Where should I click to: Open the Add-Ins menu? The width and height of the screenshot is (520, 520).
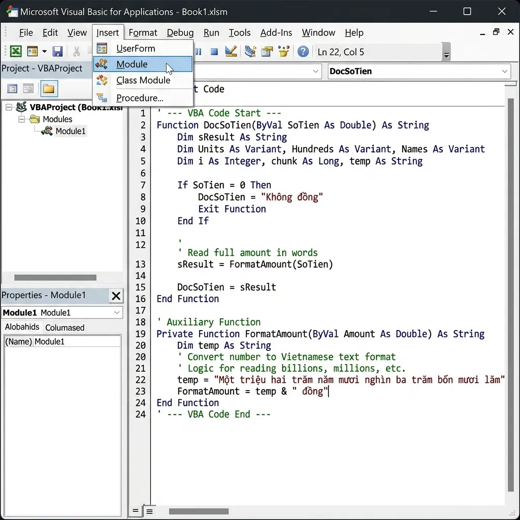pyautogui.click(x=276, y=32)
